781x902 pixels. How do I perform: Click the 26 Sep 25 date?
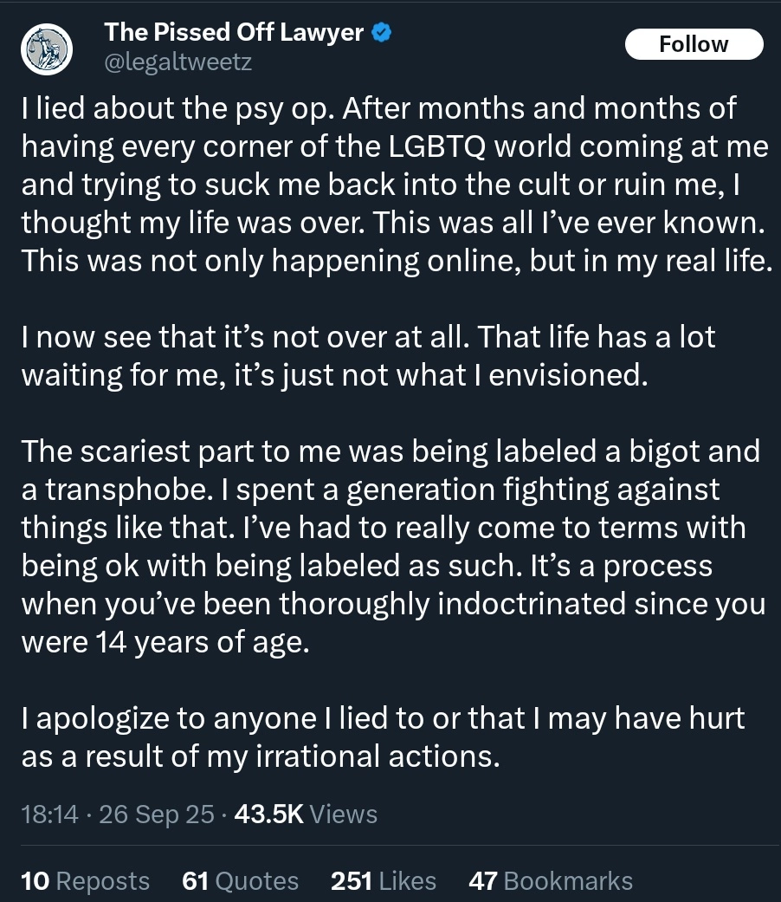click(x=157, y=814)
